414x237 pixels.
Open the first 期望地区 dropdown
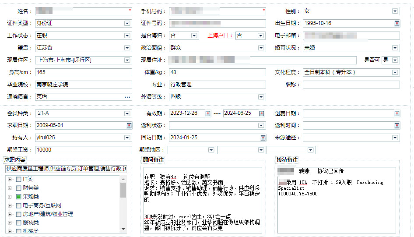point(211,150)
